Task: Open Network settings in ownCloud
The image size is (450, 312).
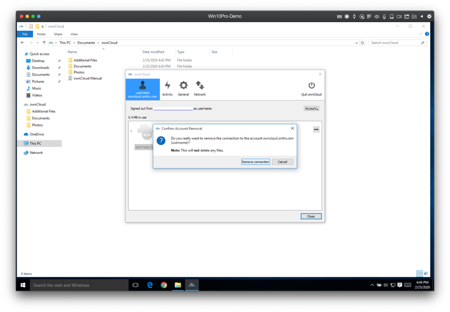Action: click(x=200, y=89)
